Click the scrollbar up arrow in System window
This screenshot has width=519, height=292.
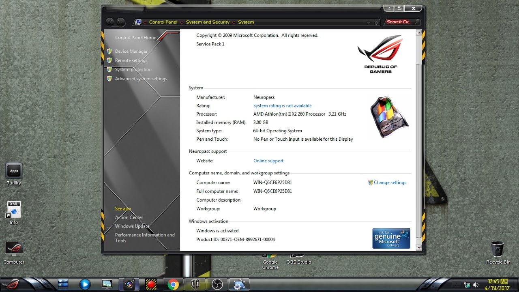tap(419, 33)
